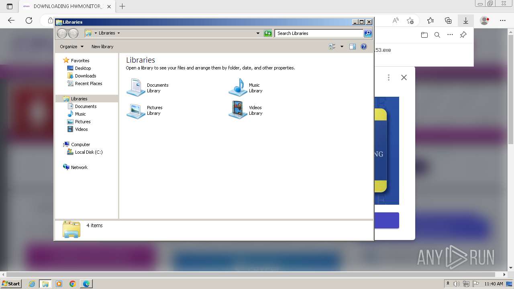Open a new tab in Edge
The width and height of the screenshot is (514, 289).
click(x=122, y=6)
